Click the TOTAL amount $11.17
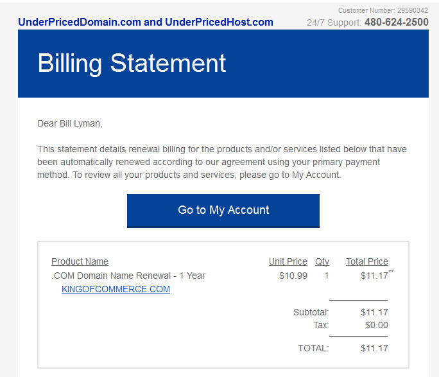The height and width of the screenshot is (377, 439). [x=374, y=348]
